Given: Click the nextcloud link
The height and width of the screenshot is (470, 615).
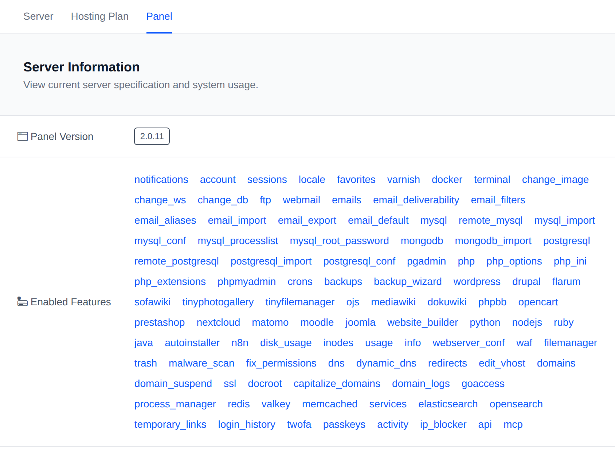Looking at the screenshot, I should (218, 322).
